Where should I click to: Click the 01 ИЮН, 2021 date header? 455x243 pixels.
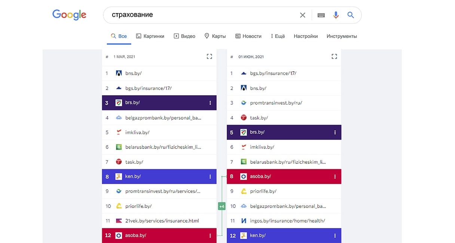pos(251,57)
